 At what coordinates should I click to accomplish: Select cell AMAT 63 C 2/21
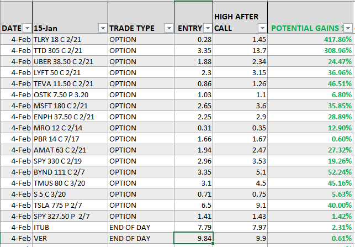70,150
